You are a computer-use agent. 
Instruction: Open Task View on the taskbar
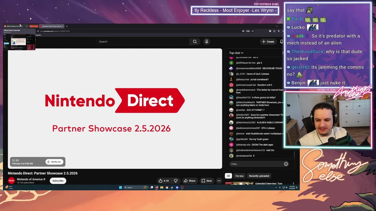[152, 188]
